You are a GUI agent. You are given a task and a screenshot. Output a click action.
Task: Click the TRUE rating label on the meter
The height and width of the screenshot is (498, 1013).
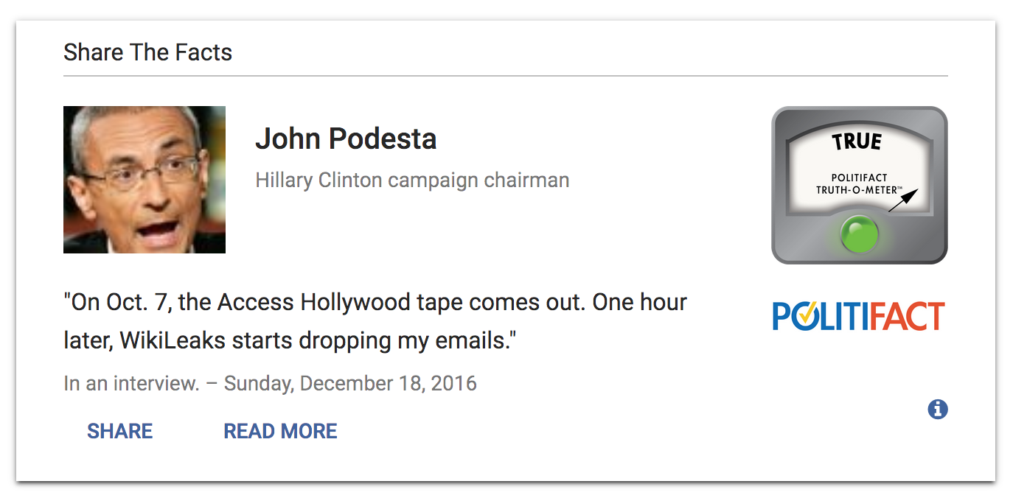coord(857,141)
